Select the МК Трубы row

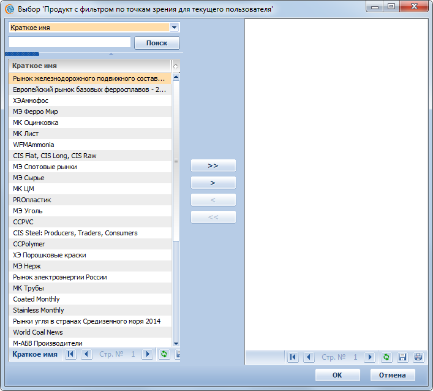coord(90,288)
